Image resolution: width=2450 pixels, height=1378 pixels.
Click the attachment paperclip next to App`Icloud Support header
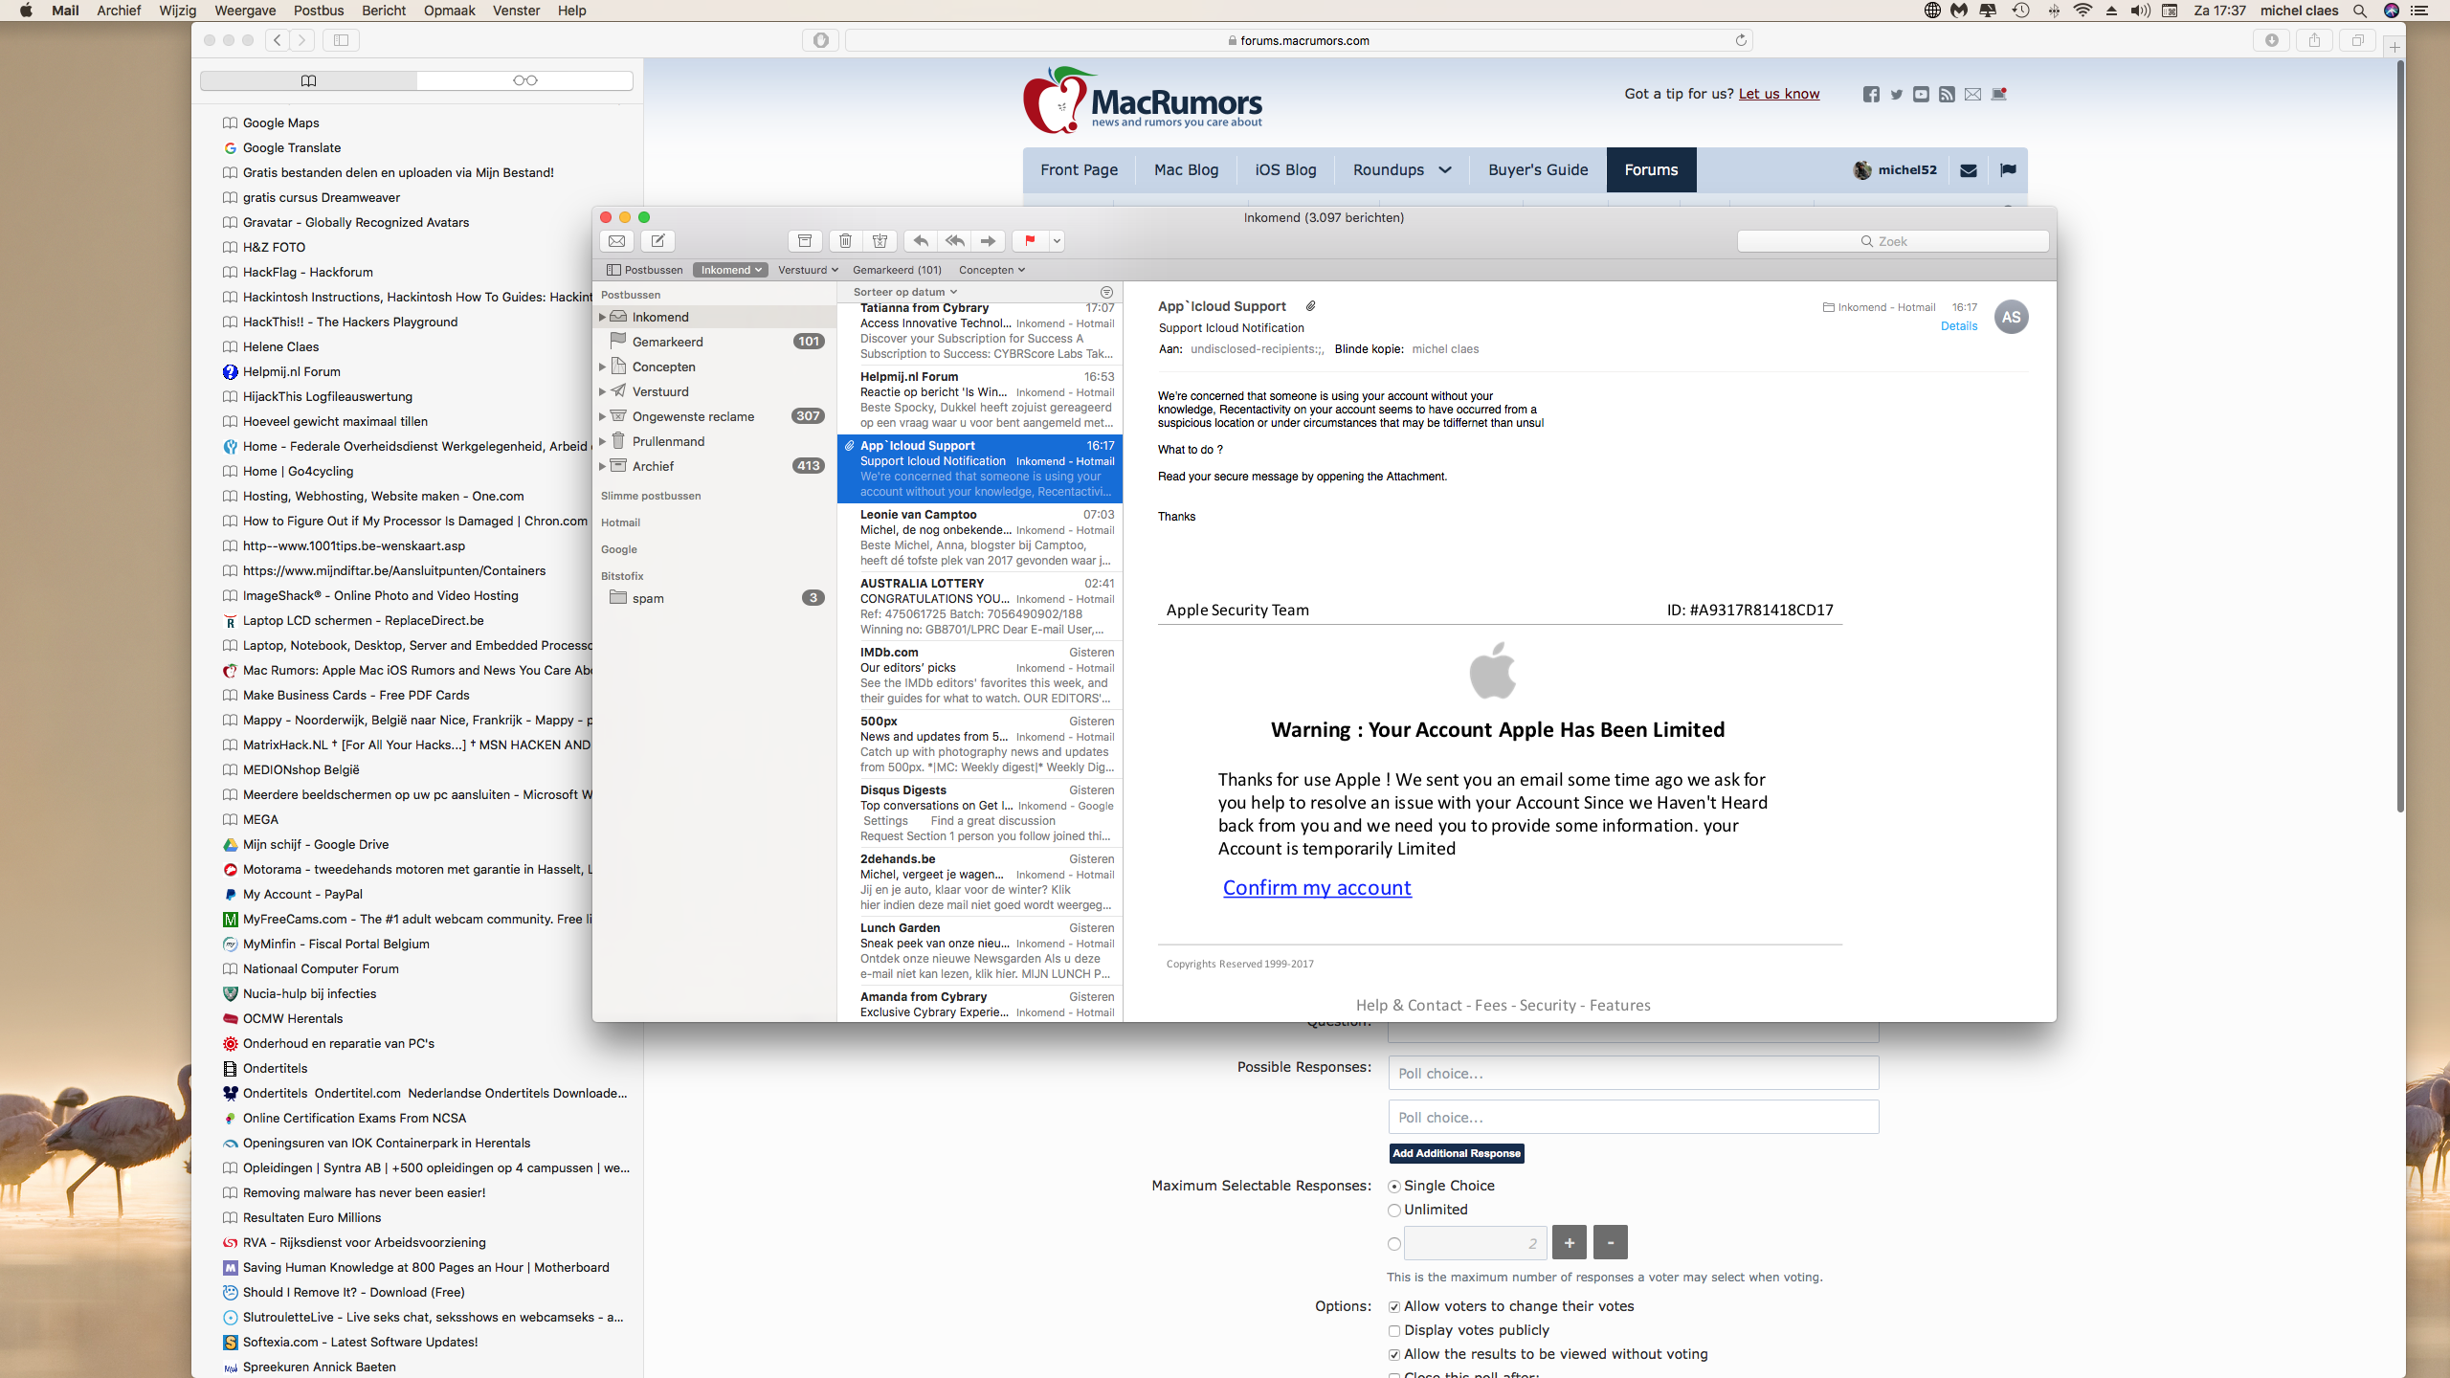pyautogui.click(x=1311, y=306)
